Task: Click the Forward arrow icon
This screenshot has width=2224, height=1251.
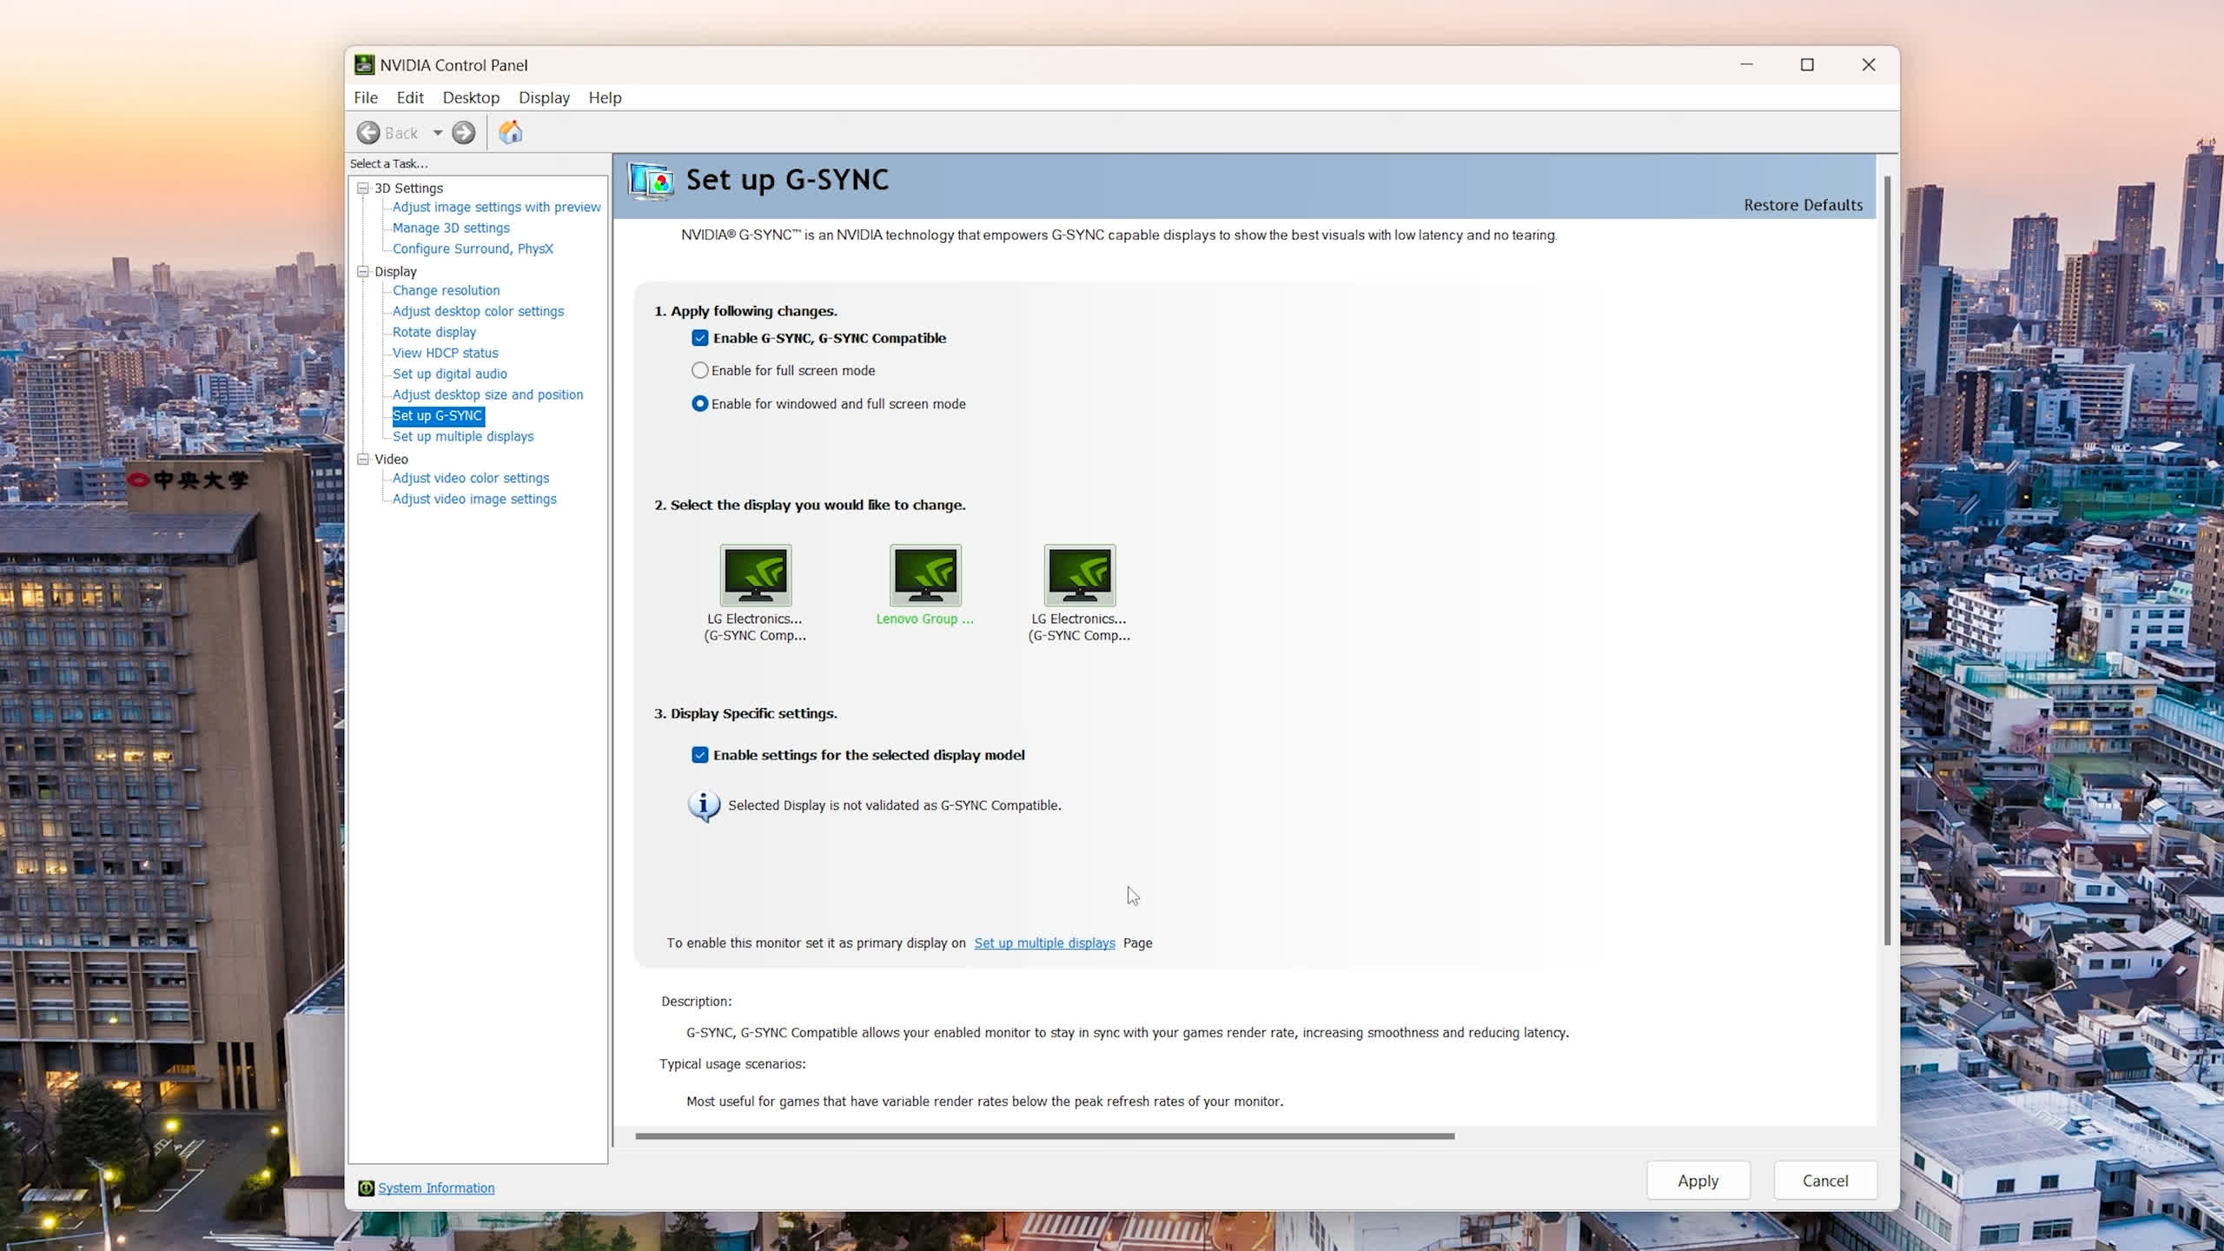Action: 464,132
